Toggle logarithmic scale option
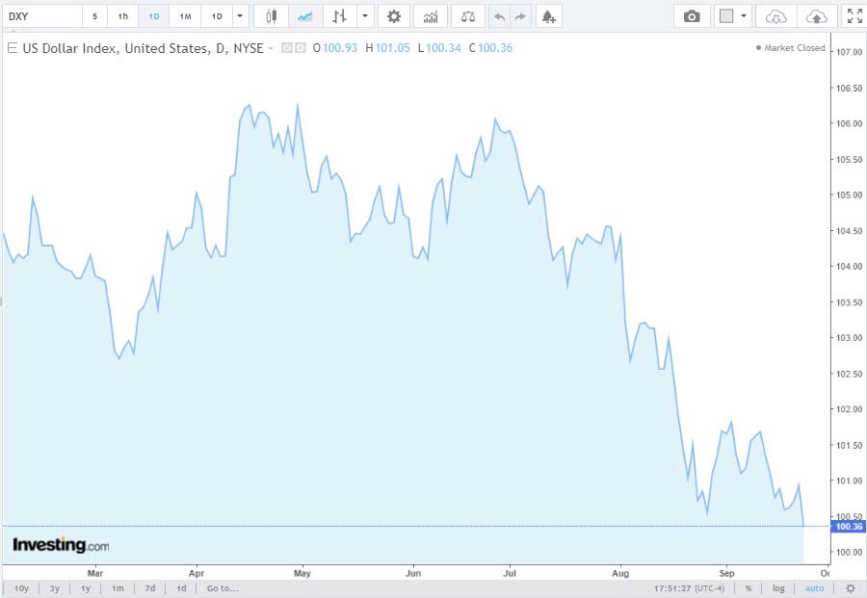867x598 pixels. 778,587
